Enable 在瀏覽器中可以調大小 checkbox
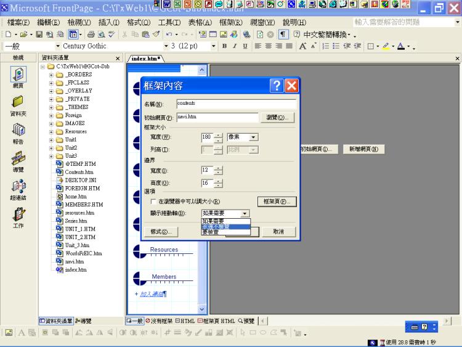462x347 pixels. [153, 202]
